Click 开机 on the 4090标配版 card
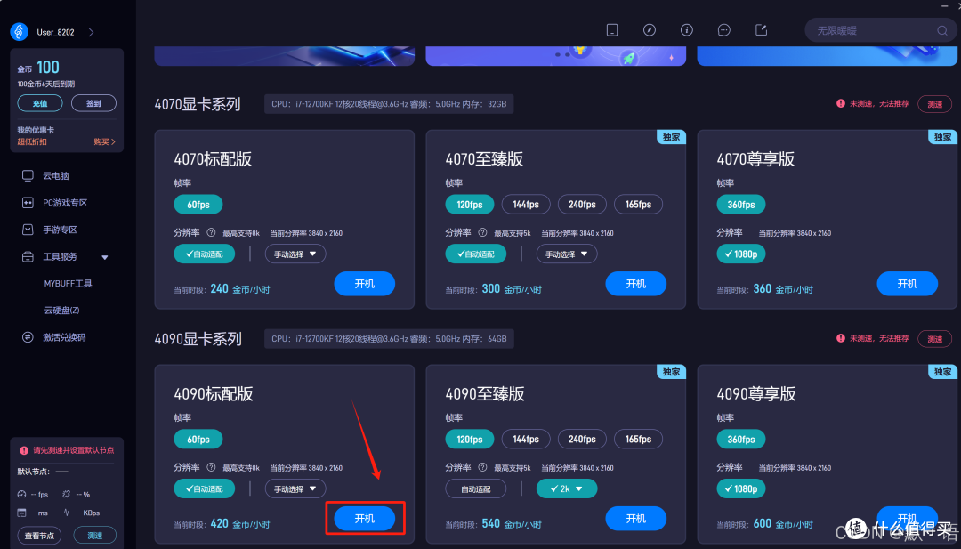 [x=365, y=519]
